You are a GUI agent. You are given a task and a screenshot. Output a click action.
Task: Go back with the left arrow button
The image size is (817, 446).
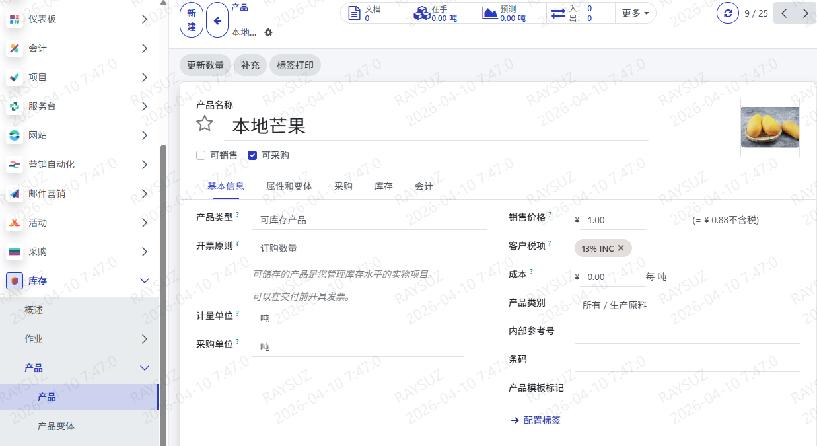click(x=217, y=20)
